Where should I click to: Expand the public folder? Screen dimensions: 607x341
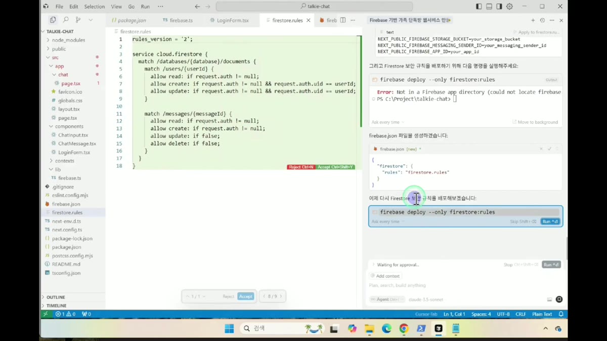pyautogui.click(x=59, y=49)
